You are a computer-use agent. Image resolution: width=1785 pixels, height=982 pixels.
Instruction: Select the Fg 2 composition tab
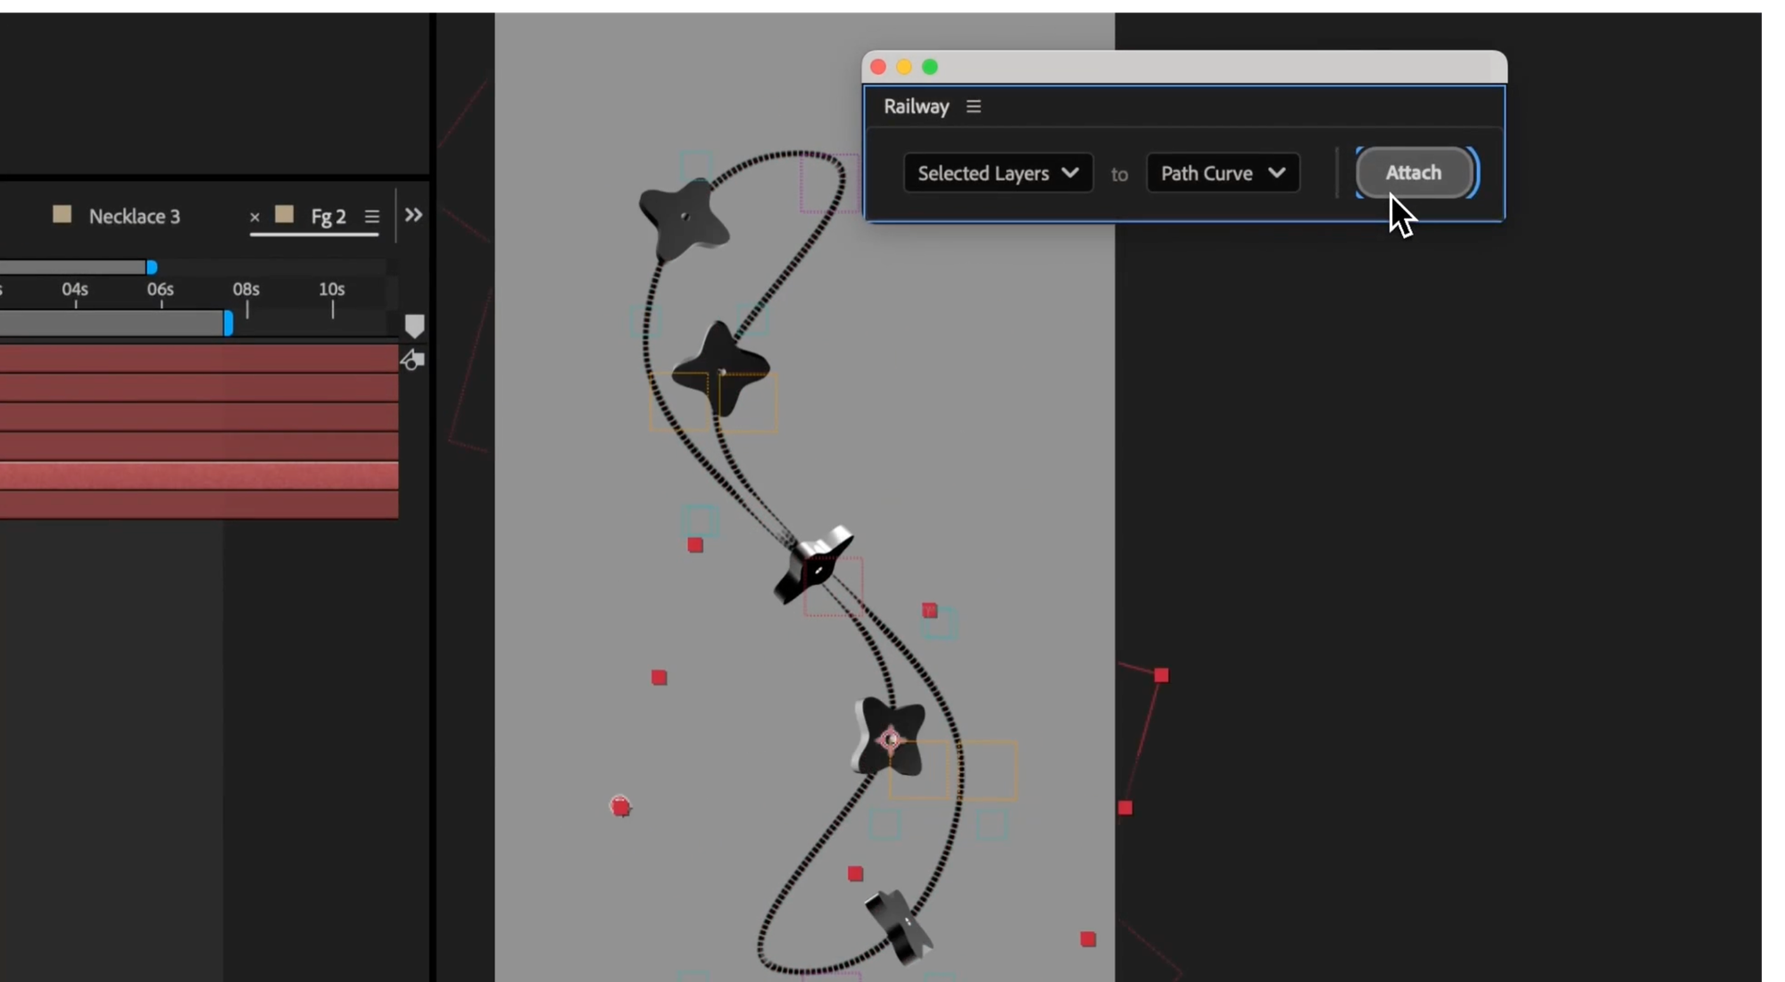coord(328,217)
